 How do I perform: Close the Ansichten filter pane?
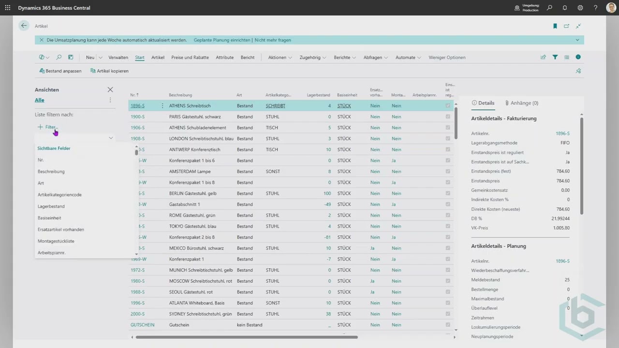[x=110, y=89]
